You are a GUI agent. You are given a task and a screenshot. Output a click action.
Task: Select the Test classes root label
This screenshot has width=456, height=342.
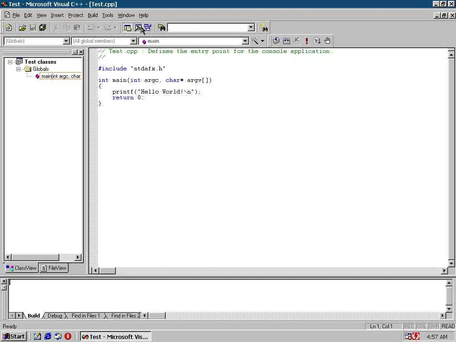(x=40, y=61)
